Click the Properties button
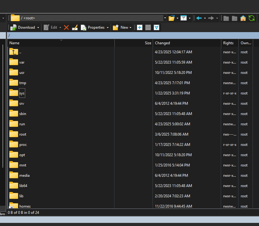This screenshot has height=226, width=259. tap(93, 27)
